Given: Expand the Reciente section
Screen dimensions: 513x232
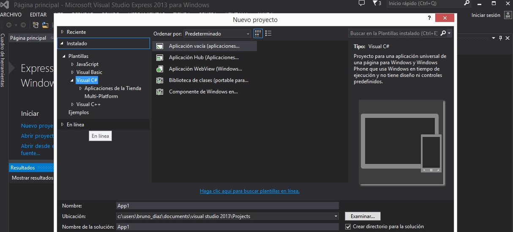Looking at the screenshot, I should click(63, 32).
